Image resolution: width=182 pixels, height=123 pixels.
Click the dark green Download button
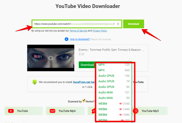87,65
